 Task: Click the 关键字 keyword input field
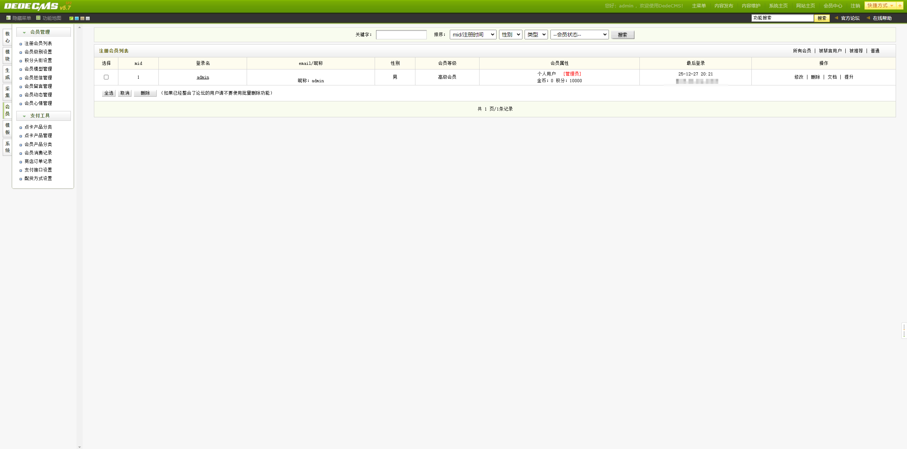[401, 35]
